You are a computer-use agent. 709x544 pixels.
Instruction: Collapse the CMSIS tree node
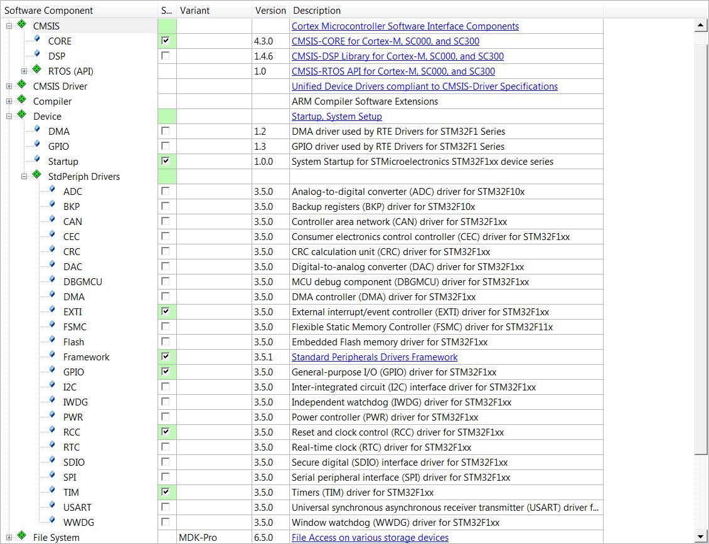coord(9,26)
